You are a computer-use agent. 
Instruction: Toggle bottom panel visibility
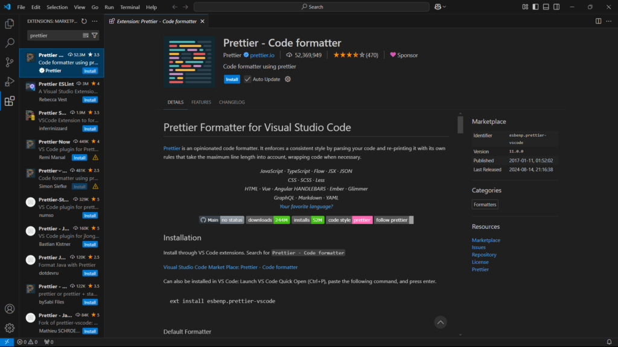[546, 7]
